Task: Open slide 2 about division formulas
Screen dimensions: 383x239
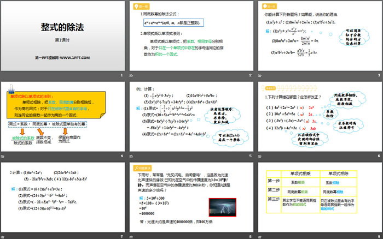Action: 190,35
